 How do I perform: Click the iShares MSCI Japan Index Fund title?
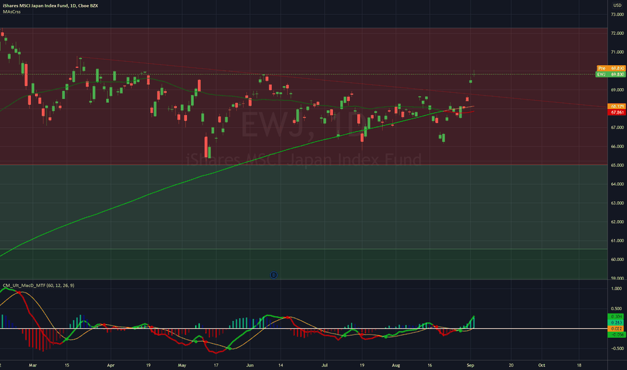click(x=50, y=5)
